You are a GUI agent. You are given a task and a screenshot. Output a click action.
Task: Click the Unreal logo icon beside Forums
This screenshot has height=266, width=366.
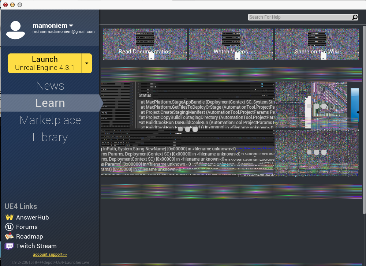click(9, 227)
